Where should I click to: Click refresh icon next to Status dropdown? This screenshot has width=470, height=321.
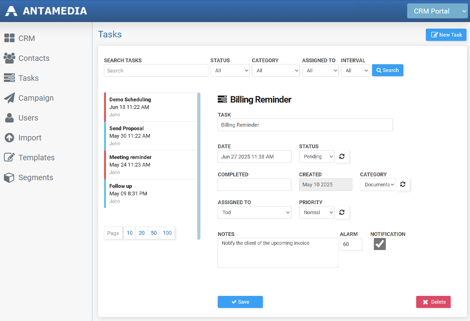click(x=342, y=156)
